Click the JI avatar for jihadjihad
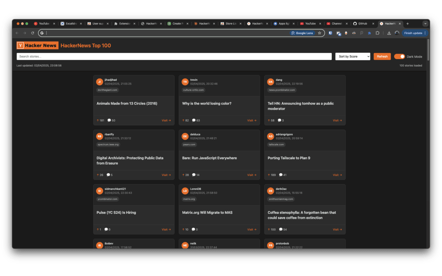 [99, 82]
